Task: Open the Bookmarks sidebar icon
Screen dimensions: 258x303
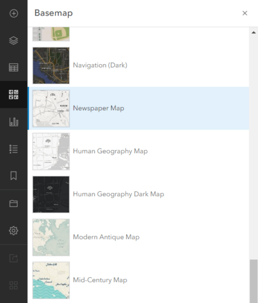Action: [14, 176]
